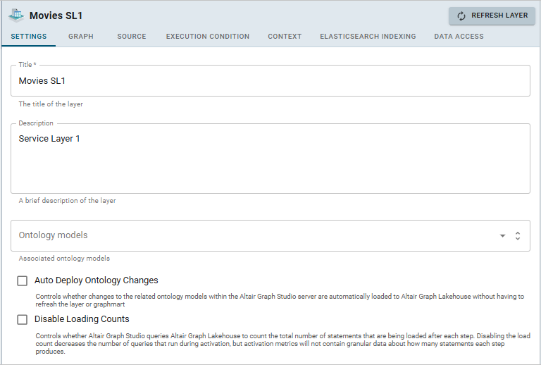Click the Ontology models up-down expander icon
This screenshot has width=541, height=365.
[x=518, y=236]
